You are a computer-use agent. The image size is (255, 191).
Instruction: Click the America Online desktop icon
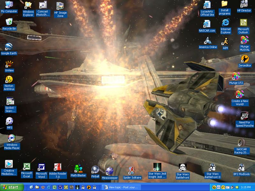point(208,43)
